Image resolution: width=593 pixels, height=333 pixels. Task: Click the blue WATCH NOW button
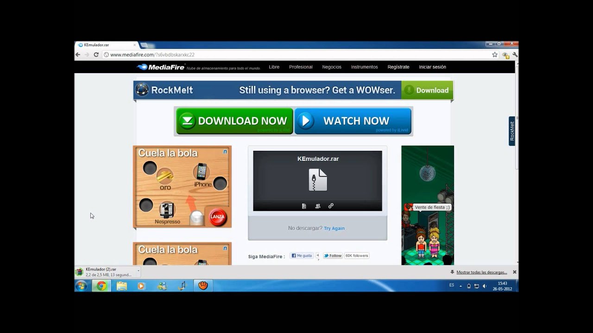tap(353, 121)
